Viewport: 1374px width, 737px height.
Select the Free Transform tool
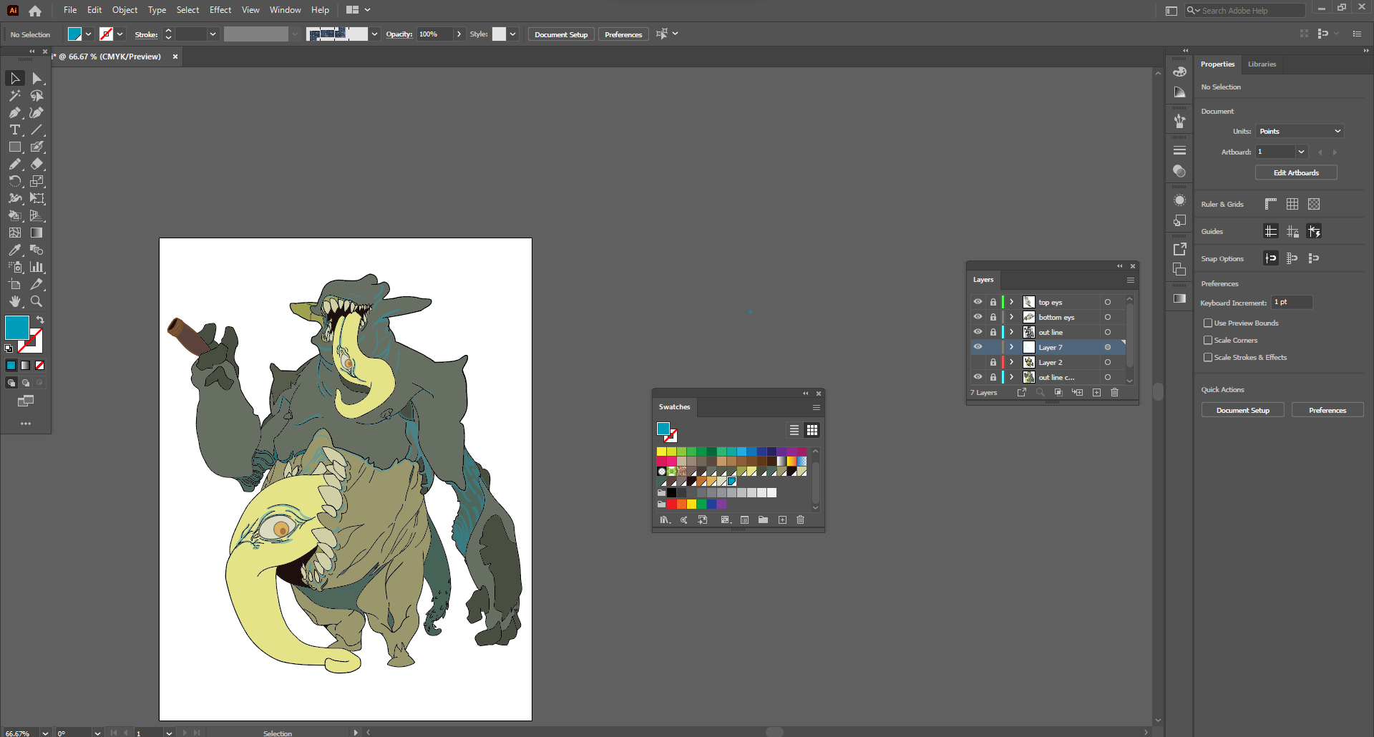[36, 198]
